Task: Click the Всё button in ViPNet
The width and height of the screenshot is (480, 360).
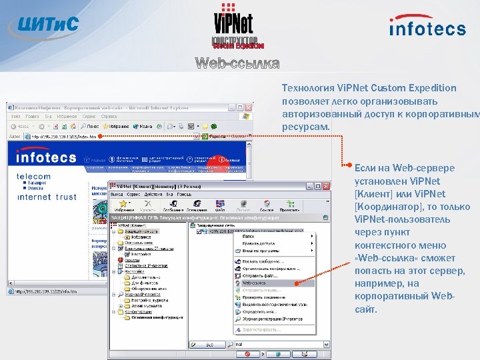Action: coord(207,345)
